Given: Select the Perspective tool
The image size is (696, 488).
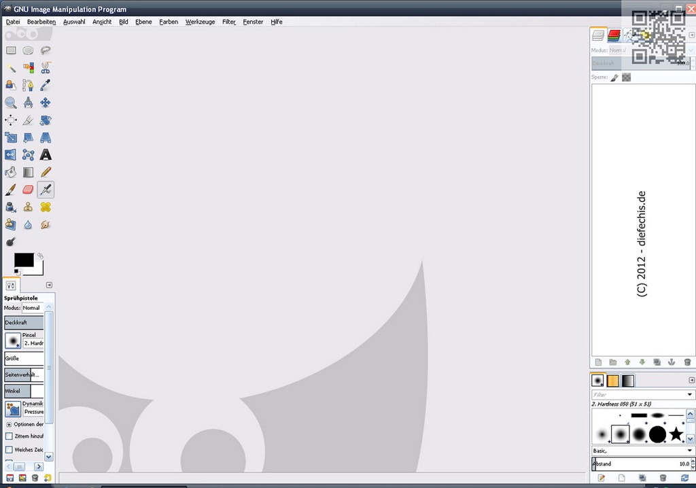Looking at the screenshot, I should (46, 137).
